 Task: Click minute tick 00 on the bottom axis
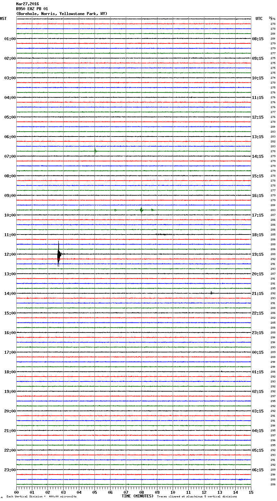(17, 492)
